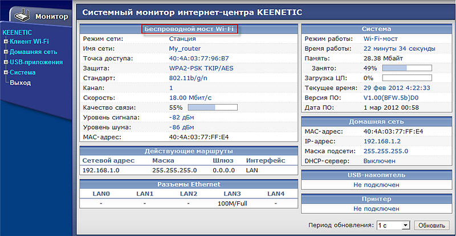Click the route entry 192.168.1.0

[100, 170]
